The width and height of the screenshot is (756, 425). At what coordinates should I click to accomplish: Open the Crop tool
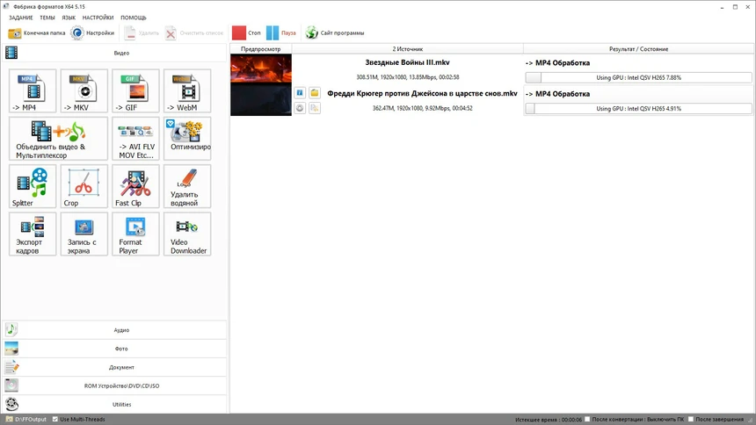tap(84, 186)
